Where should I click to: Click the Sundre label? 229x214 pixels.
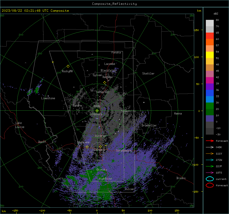[x=77, y=105]
